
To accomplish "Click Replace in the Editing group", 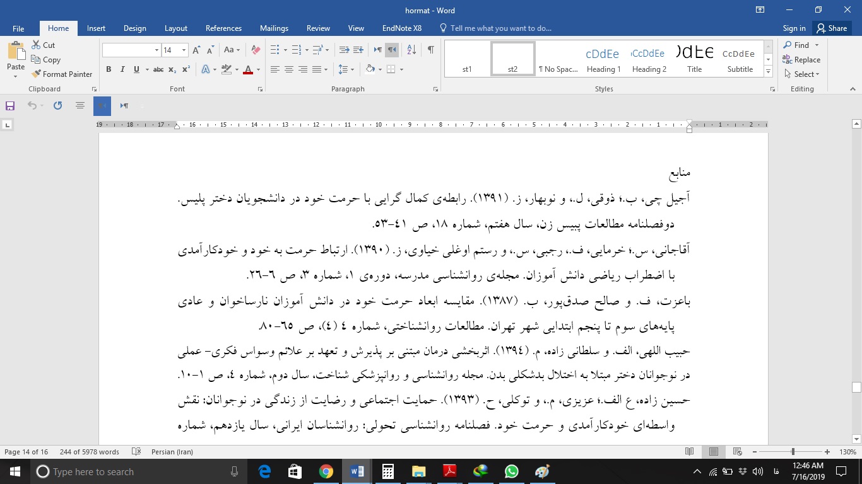I will (801, 59).
